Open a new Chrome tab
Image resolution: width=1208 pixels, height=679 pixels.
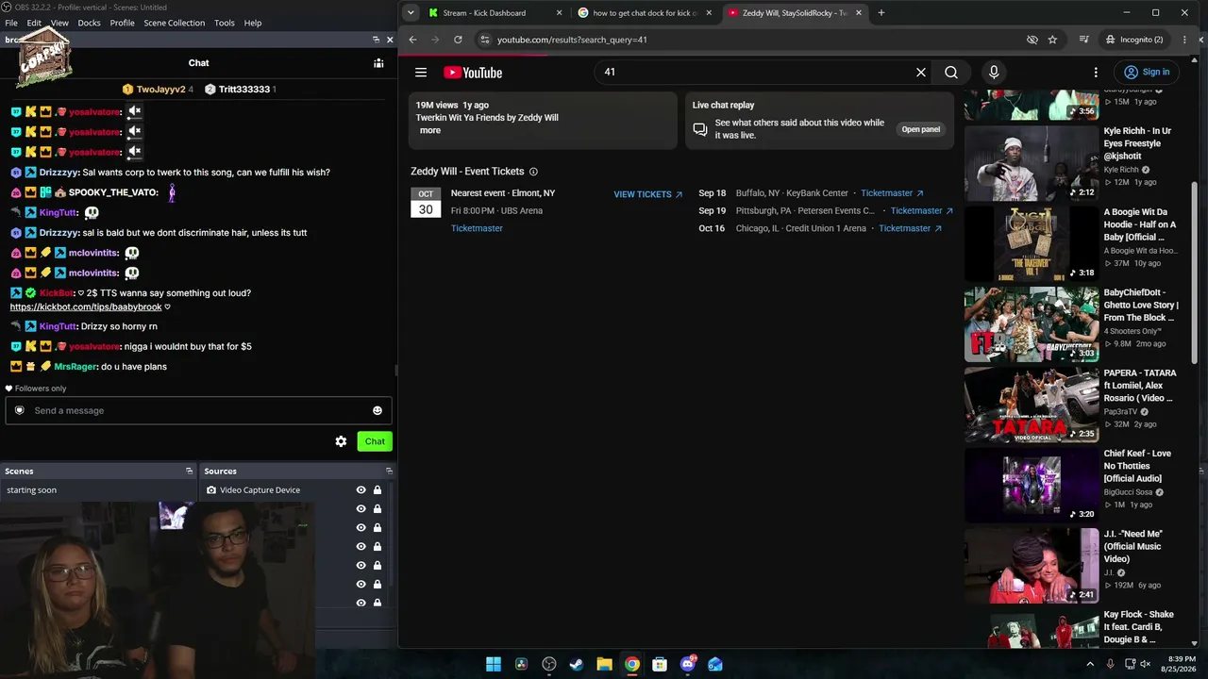pos(881,13)
